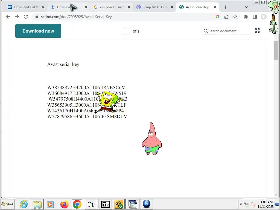Open the Windows Start menu

coord(7,204)
